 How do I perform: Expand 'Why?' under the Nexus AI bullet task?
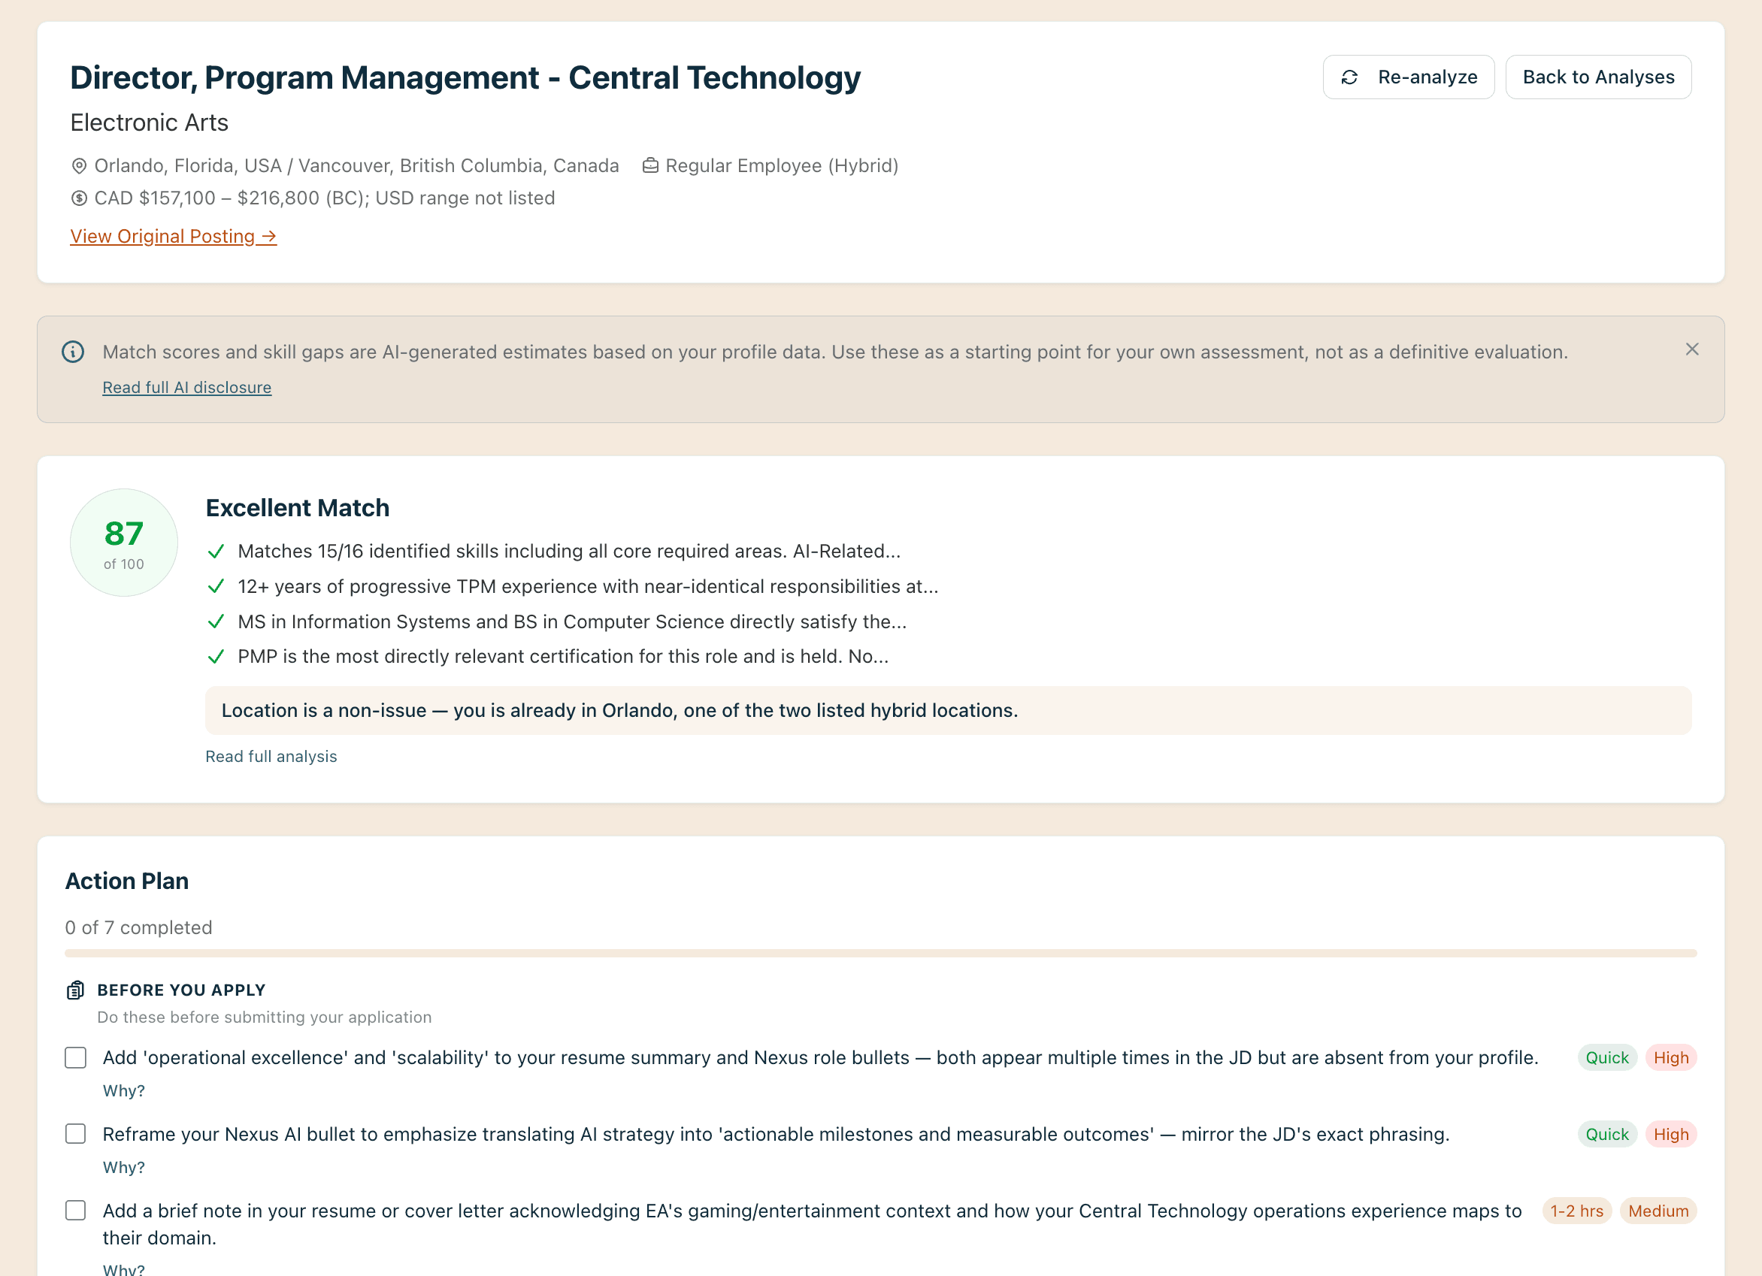(123, 1166)
